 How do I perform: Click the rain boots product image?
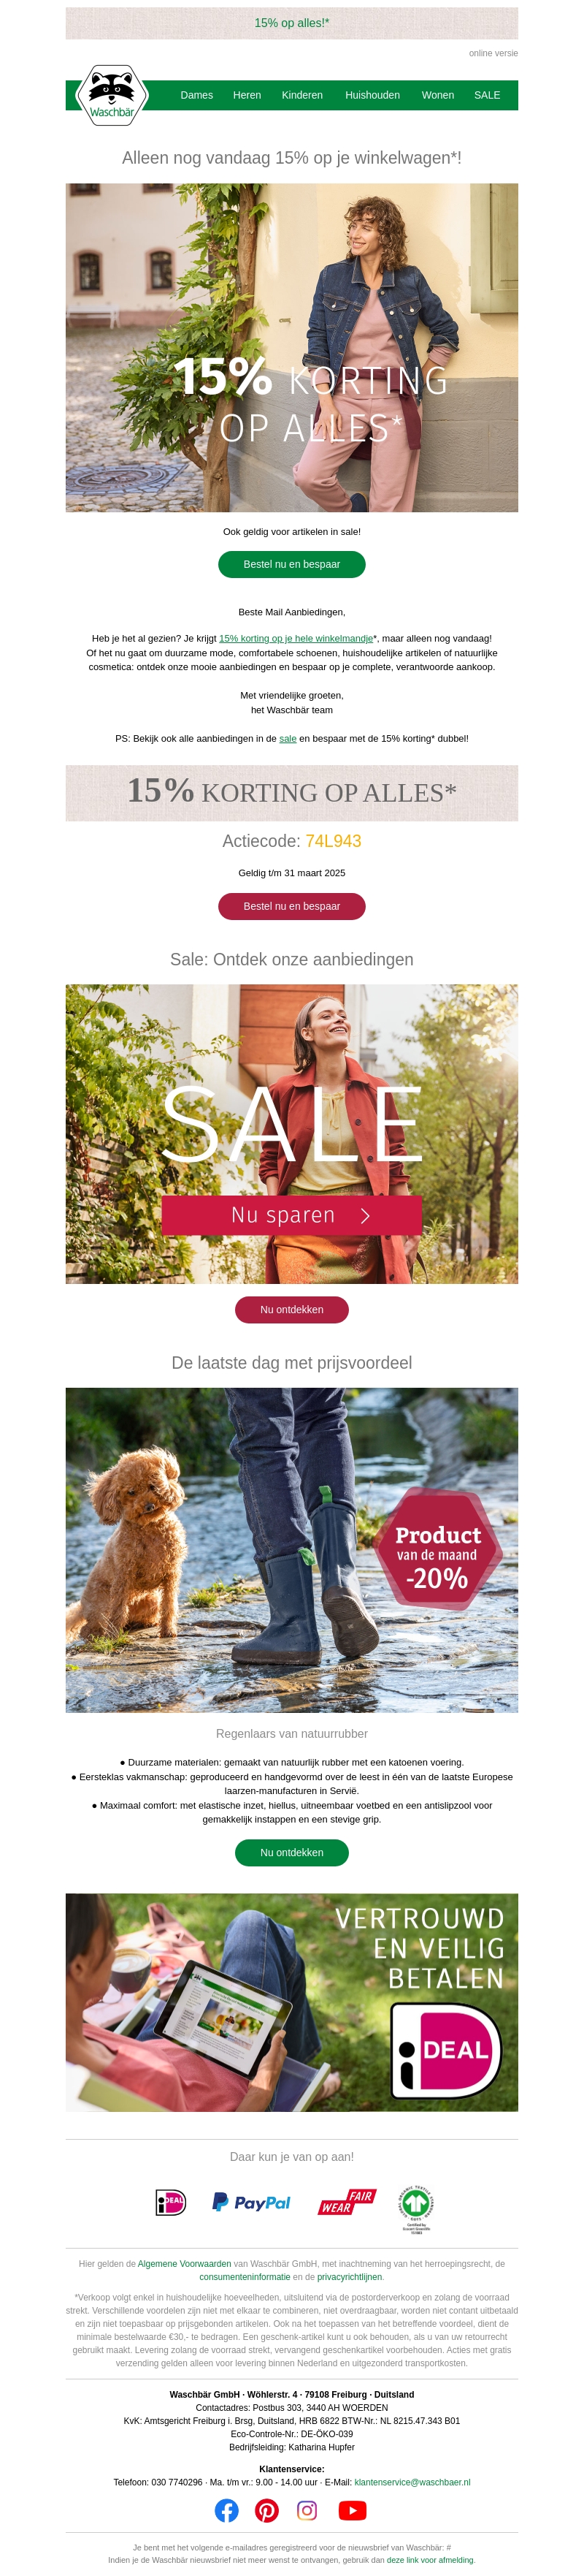291,1549
